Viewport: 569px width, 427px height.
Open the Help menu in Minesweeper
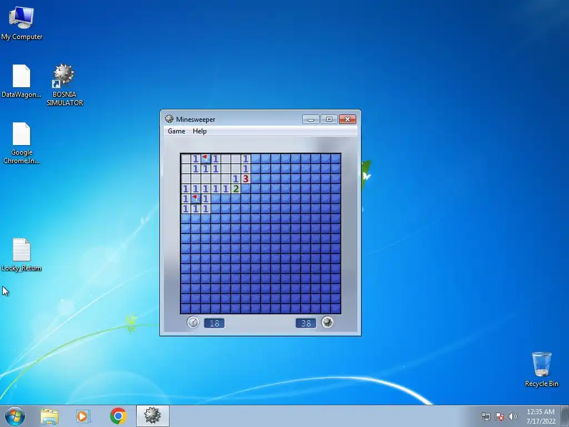199,131
